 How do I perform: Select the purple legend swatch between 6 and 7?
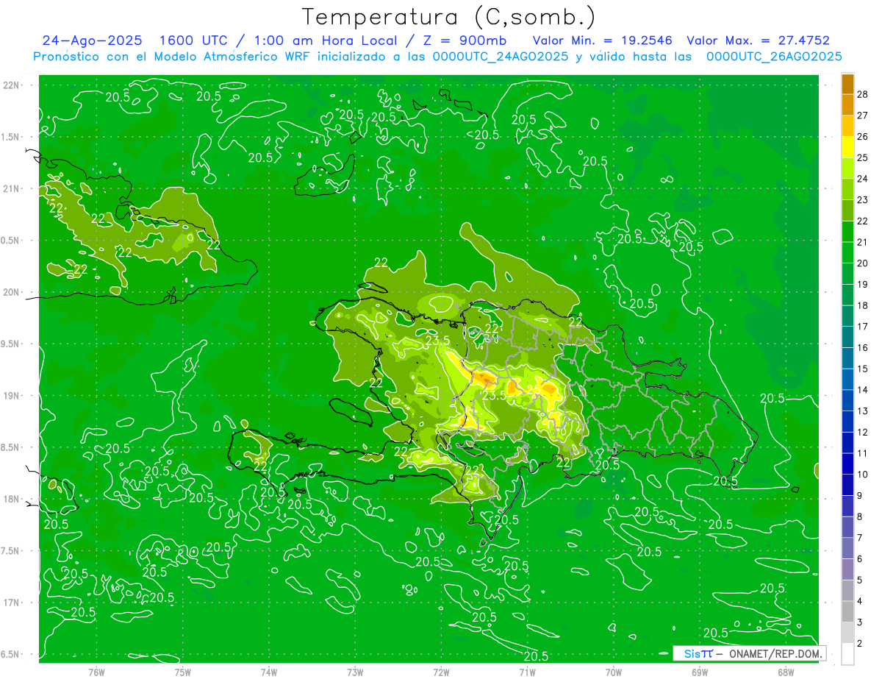(847, 549)
